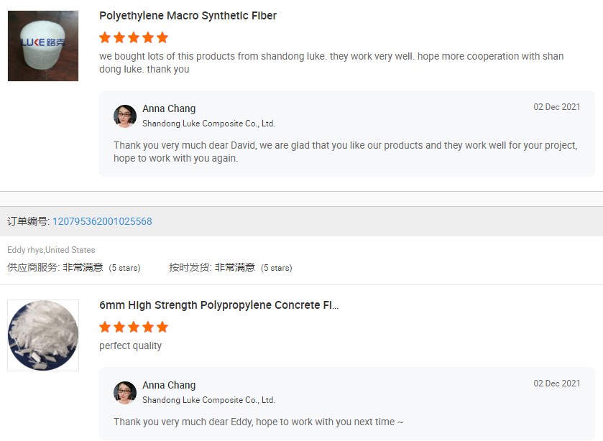Viewport: 603px width, 441px height.
Task: Click the reply text thanking dear Eddy
Action: click(x=259, y=422)
